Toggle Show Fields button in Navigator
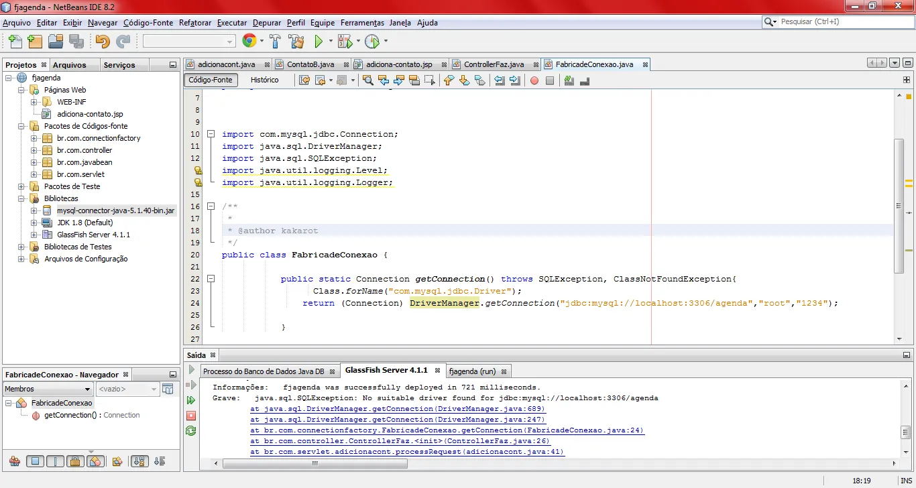Image resolution: width=916 pixels, height=488 pixels. pos(35,461)
